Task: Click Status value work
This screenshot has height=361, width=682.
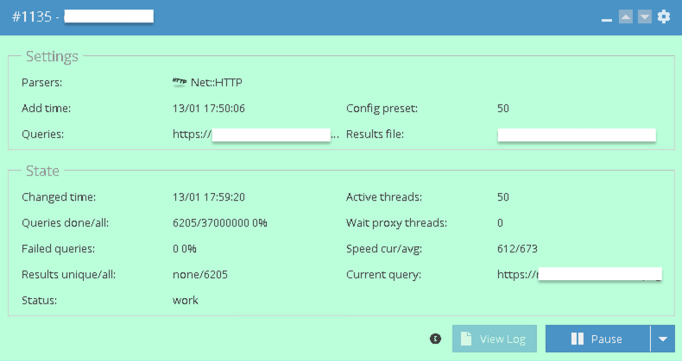Action: (x=186, y=300)
